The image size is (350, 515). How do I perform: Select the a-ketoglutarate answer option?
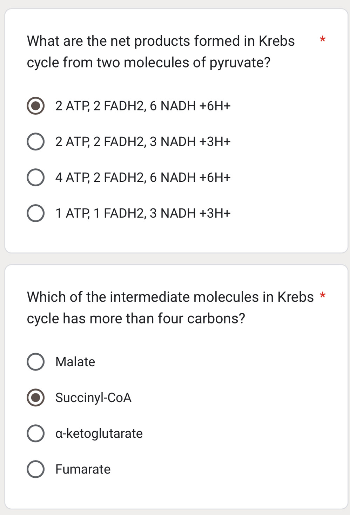click(35, 433)
